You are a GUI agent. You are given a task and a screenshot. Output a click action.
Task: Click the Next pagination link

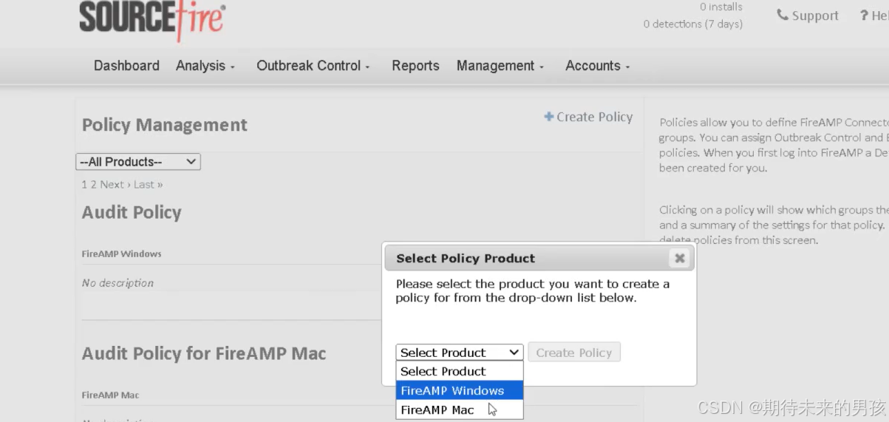click(115, 185)
